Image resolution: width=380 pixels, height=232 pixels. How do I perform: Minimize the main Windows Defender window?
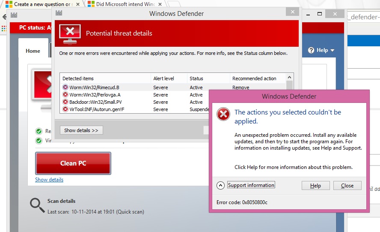[x=308, y=14]
